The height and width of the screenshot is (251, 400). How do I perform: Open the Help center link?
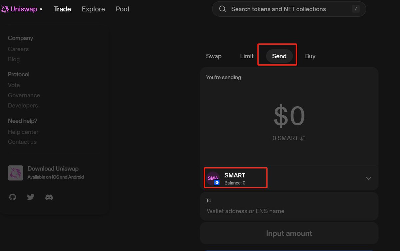23,132
